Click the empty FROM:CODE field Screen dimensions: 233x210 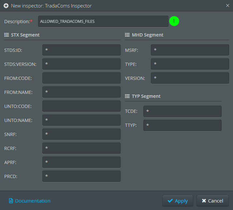pos(81,78)
